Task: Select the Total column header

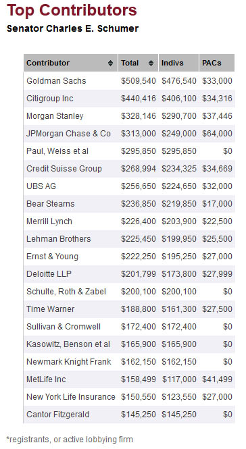Action: click(x=138, y=63)
